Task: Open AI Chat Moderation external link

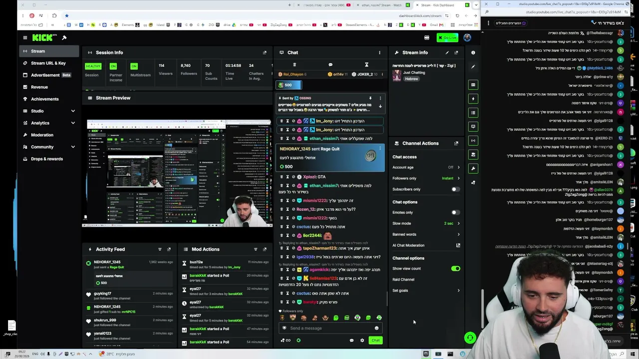Action: [458, 245]
